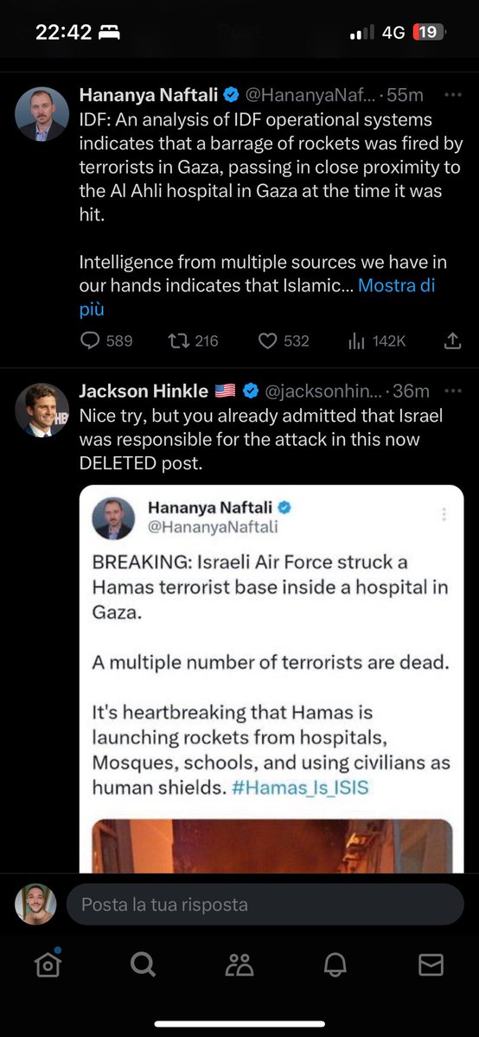Open more options on Jackson Hinkle's reply

452,391
